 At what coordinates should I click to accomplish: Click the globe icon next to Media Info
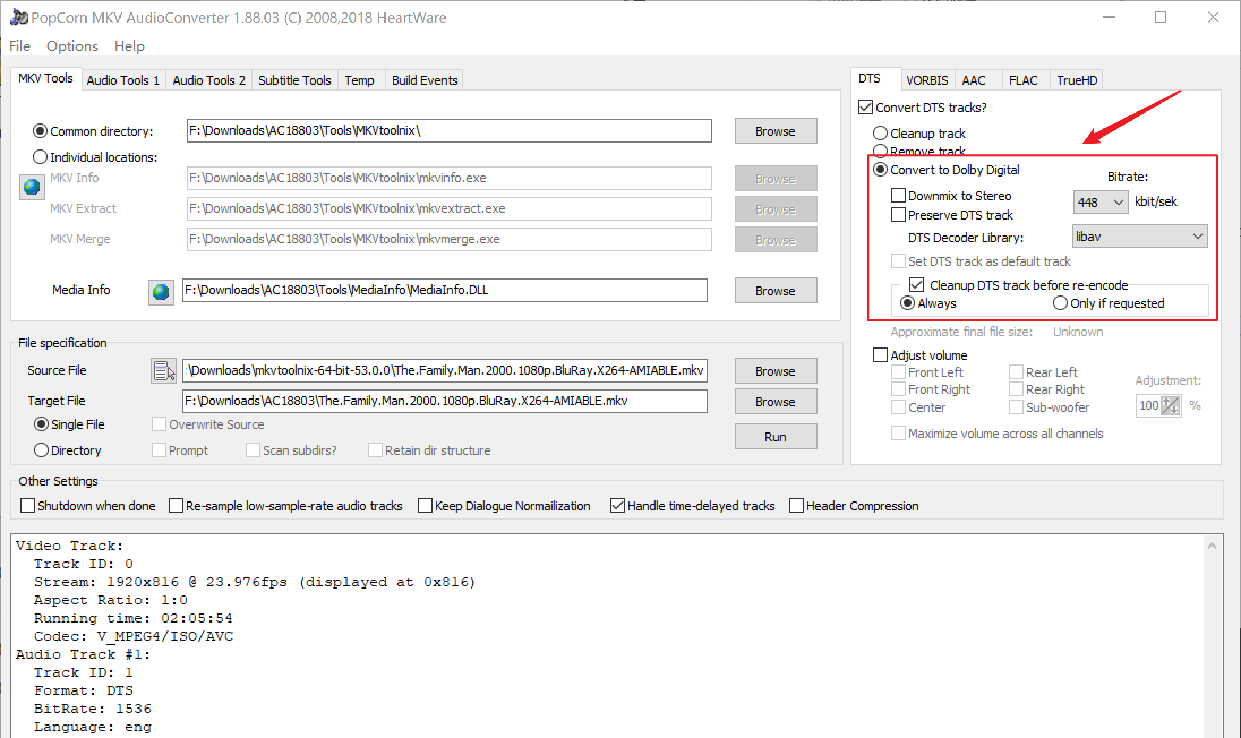161,291
